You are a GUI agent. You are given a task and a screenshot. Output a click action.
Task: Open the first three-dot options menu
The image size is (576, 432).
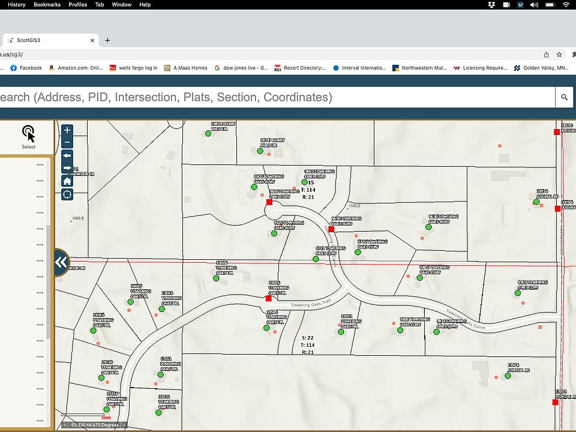coord(40,164)
